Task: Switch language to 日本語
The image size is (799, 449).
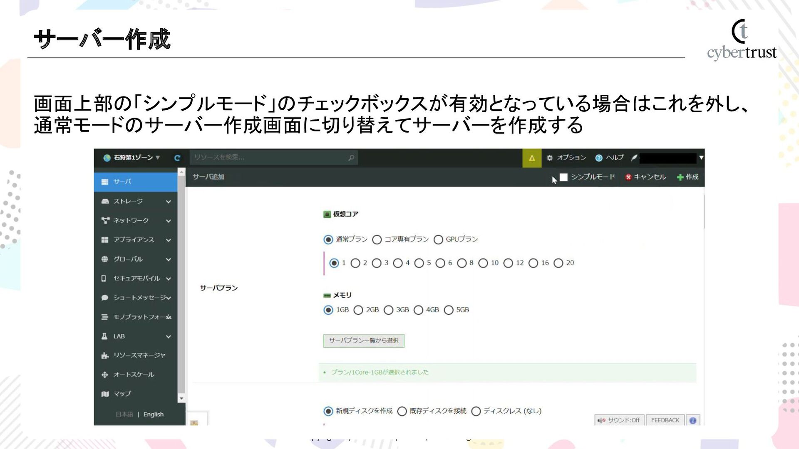Action: pyautogui.click(x=124, y=414)
